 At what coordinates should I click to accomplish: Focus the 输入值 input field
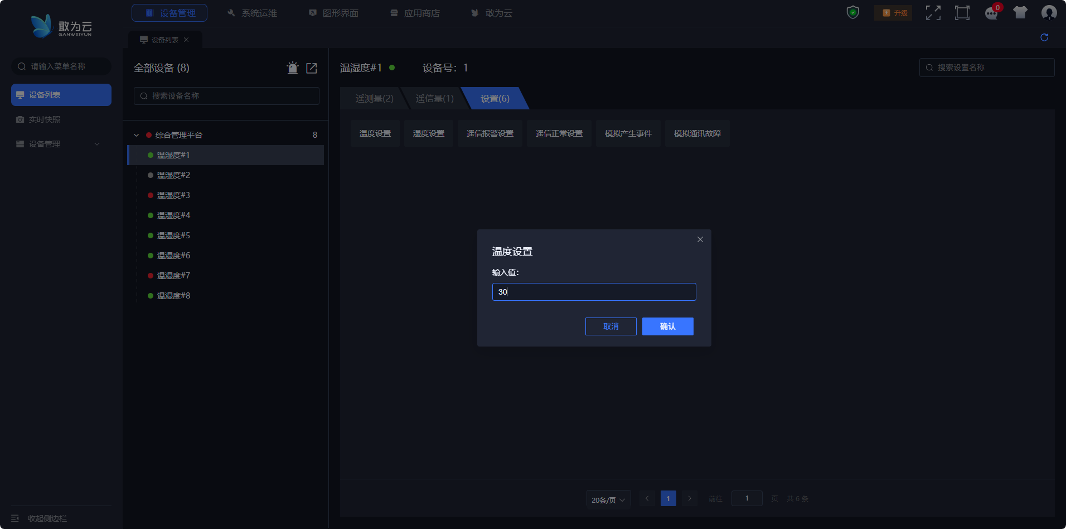click(x=594, y=292)
